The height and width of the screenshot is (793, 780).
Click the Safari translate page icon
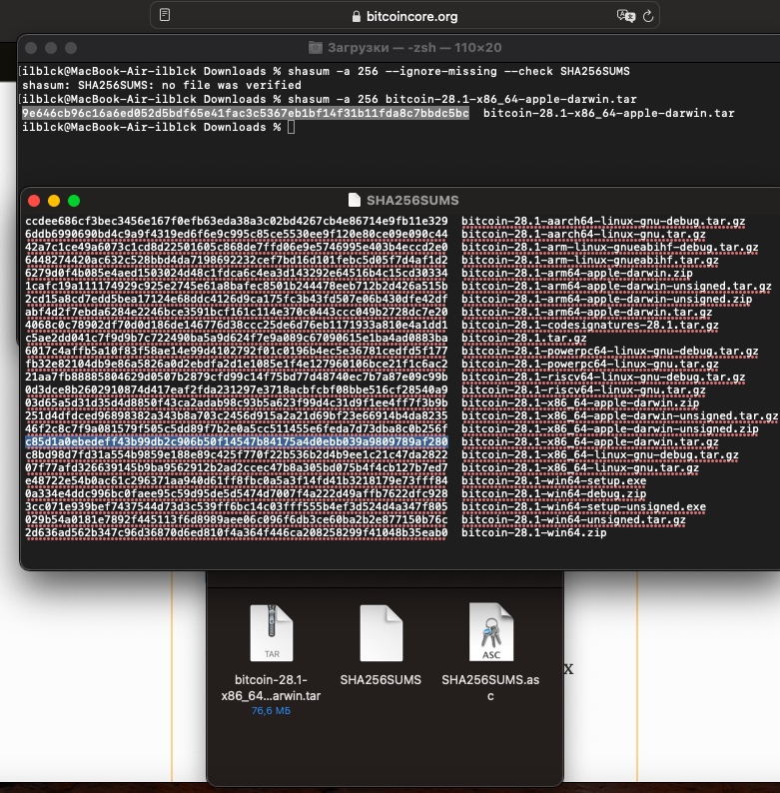626,16
